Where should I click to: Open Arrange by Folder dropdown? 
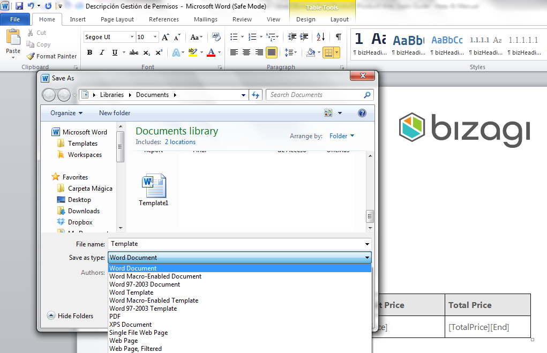[x=341, y=136]
